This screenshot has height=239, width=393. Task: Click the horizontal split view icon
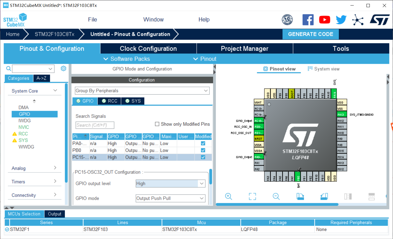pyautogui.click(x=372, y=196)
